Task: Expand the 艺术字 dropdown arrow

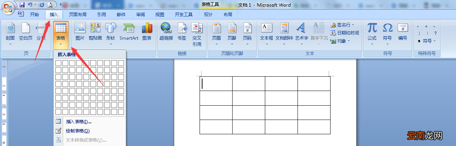Action: pos(302,44)
